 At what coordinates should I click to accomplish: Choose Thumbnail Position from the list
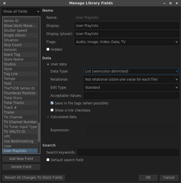(20, 93)
